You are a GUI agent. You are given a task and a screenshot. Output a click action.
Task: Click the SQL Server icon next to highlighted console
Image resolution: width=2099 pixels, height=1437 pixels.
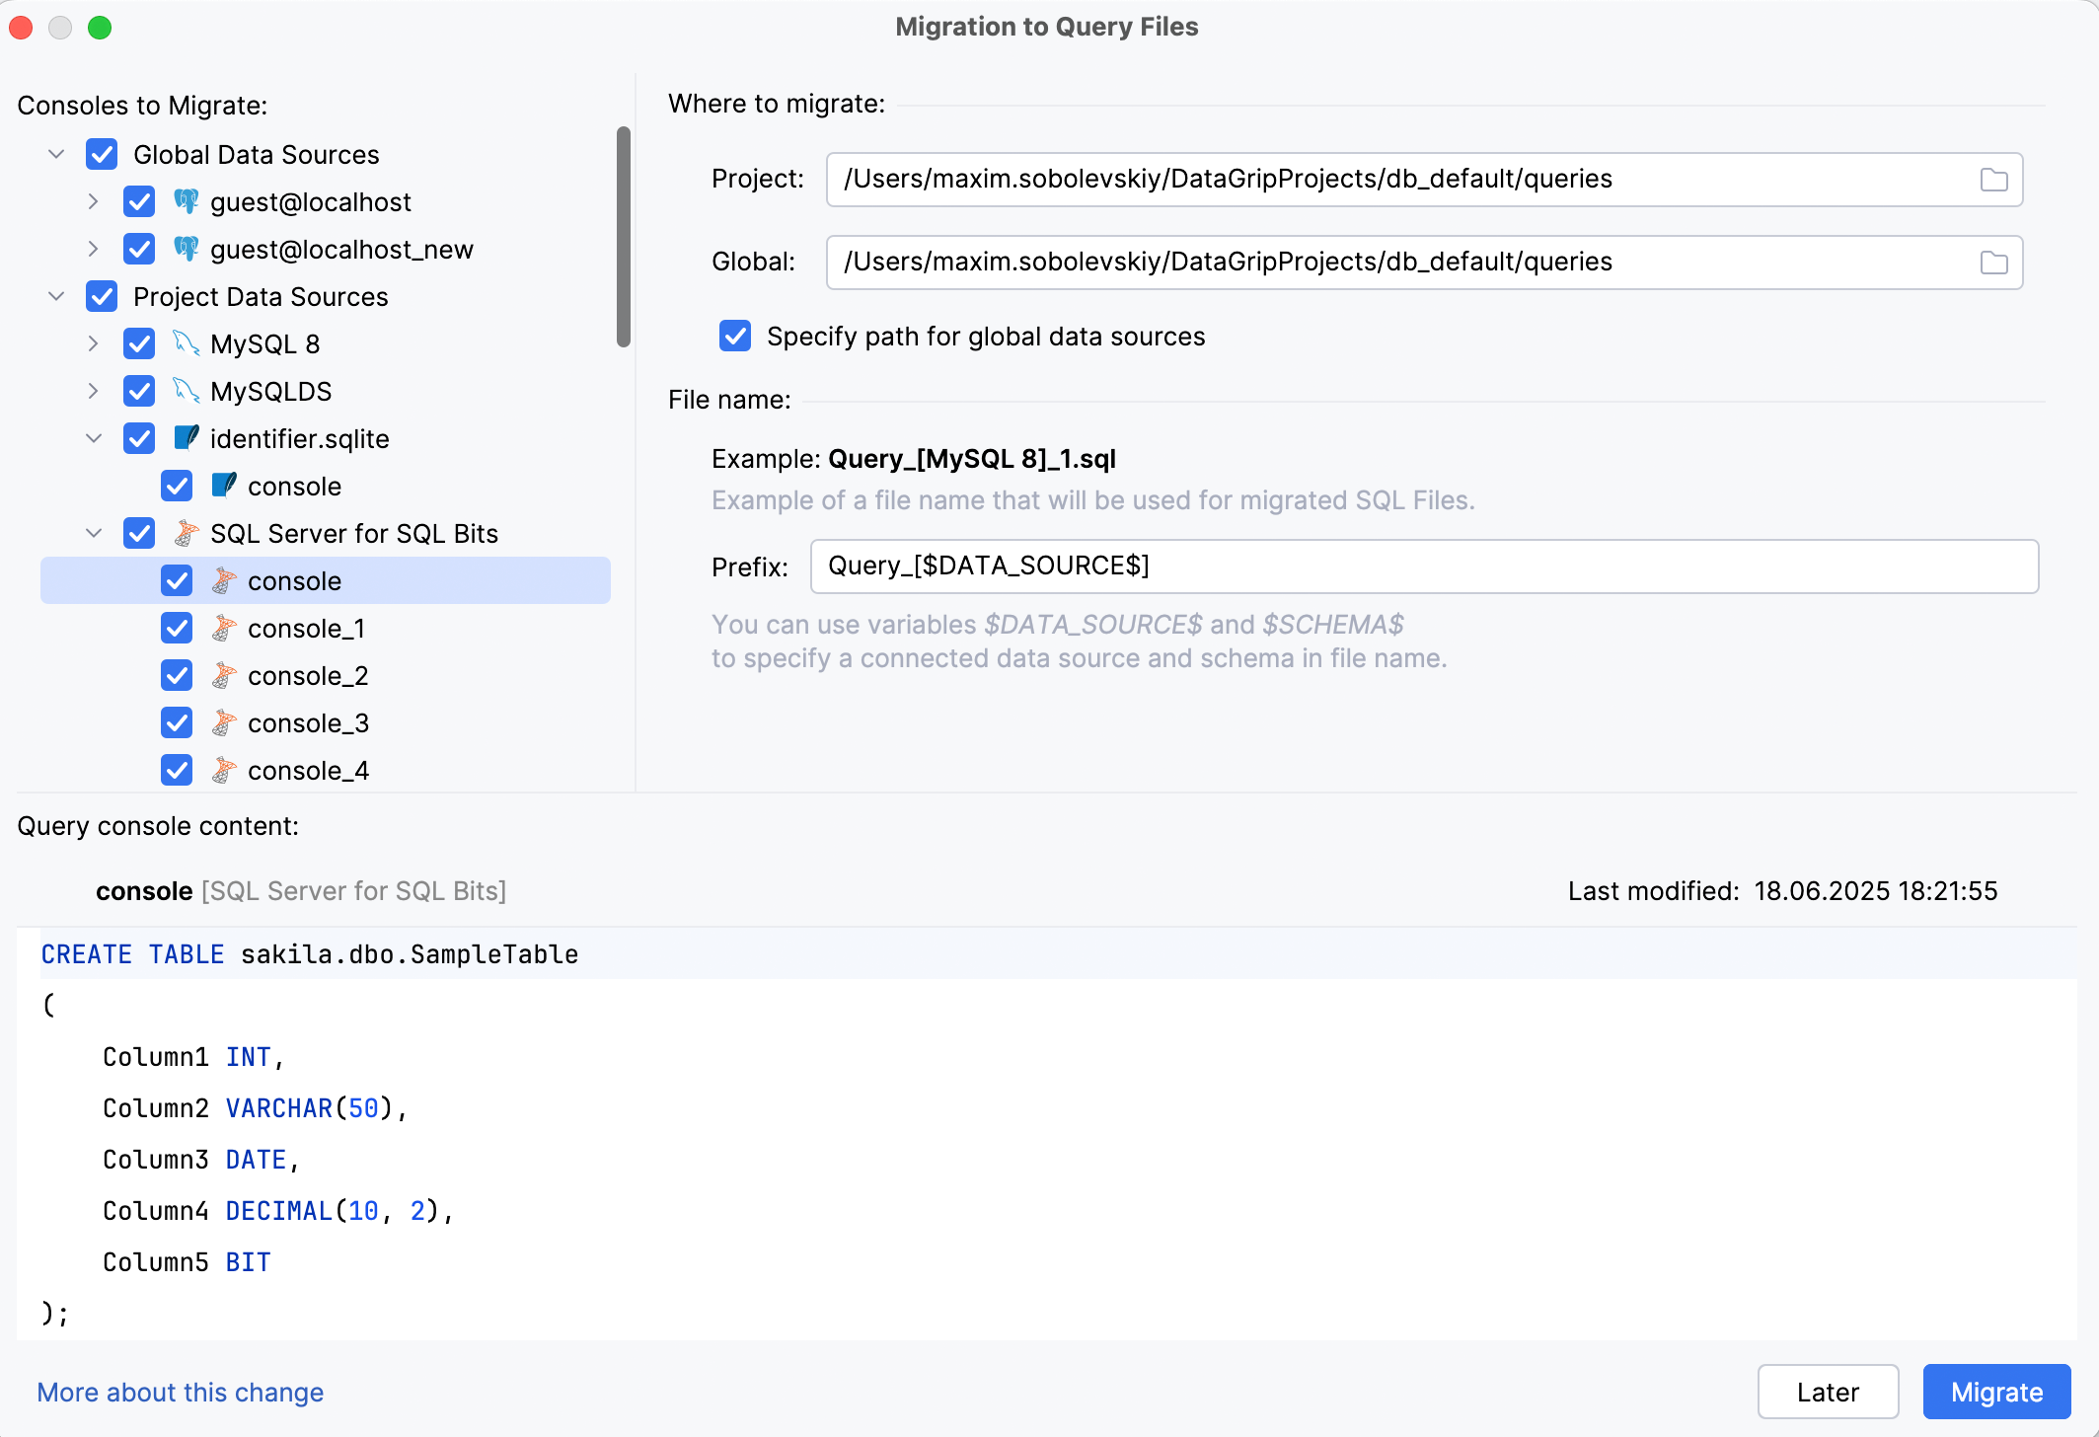(x=224, y=581)
